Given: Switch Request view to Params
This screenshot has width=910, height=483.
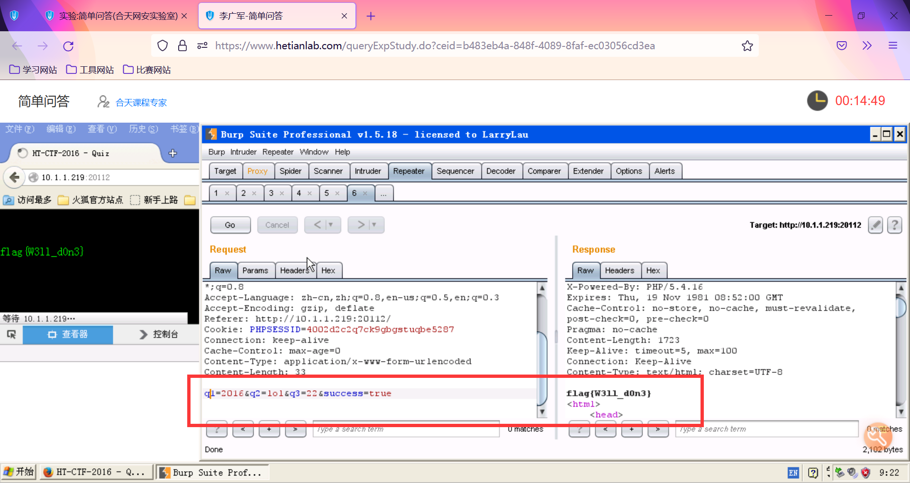Looking at the screenshot, I should (255, 270).
